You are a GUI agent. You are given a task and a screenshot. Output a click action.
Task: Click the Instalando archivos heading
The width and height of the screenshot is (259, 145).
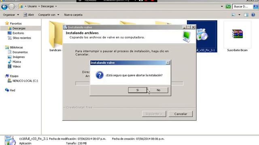click(x=82, y=33)
